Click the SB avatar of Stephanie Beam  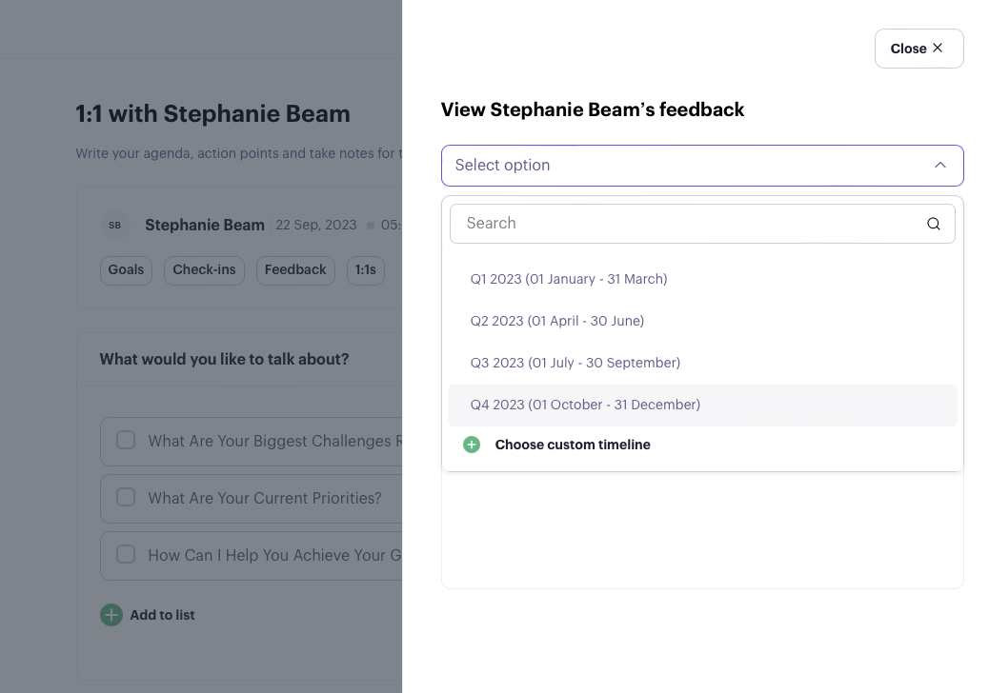pos(114,225)
